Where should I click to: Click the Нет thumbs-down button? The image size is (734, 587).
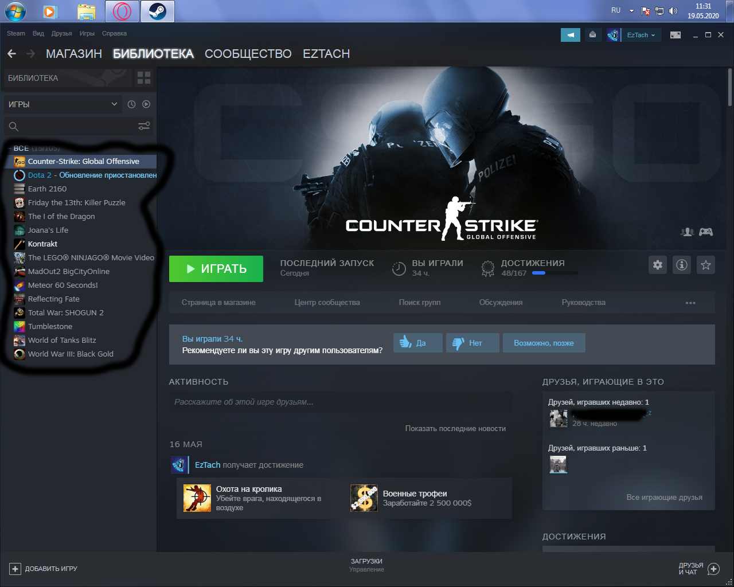473,343
